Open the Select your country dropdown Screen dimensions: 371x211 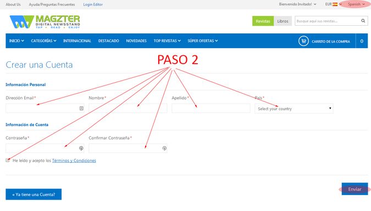[294, 109]
